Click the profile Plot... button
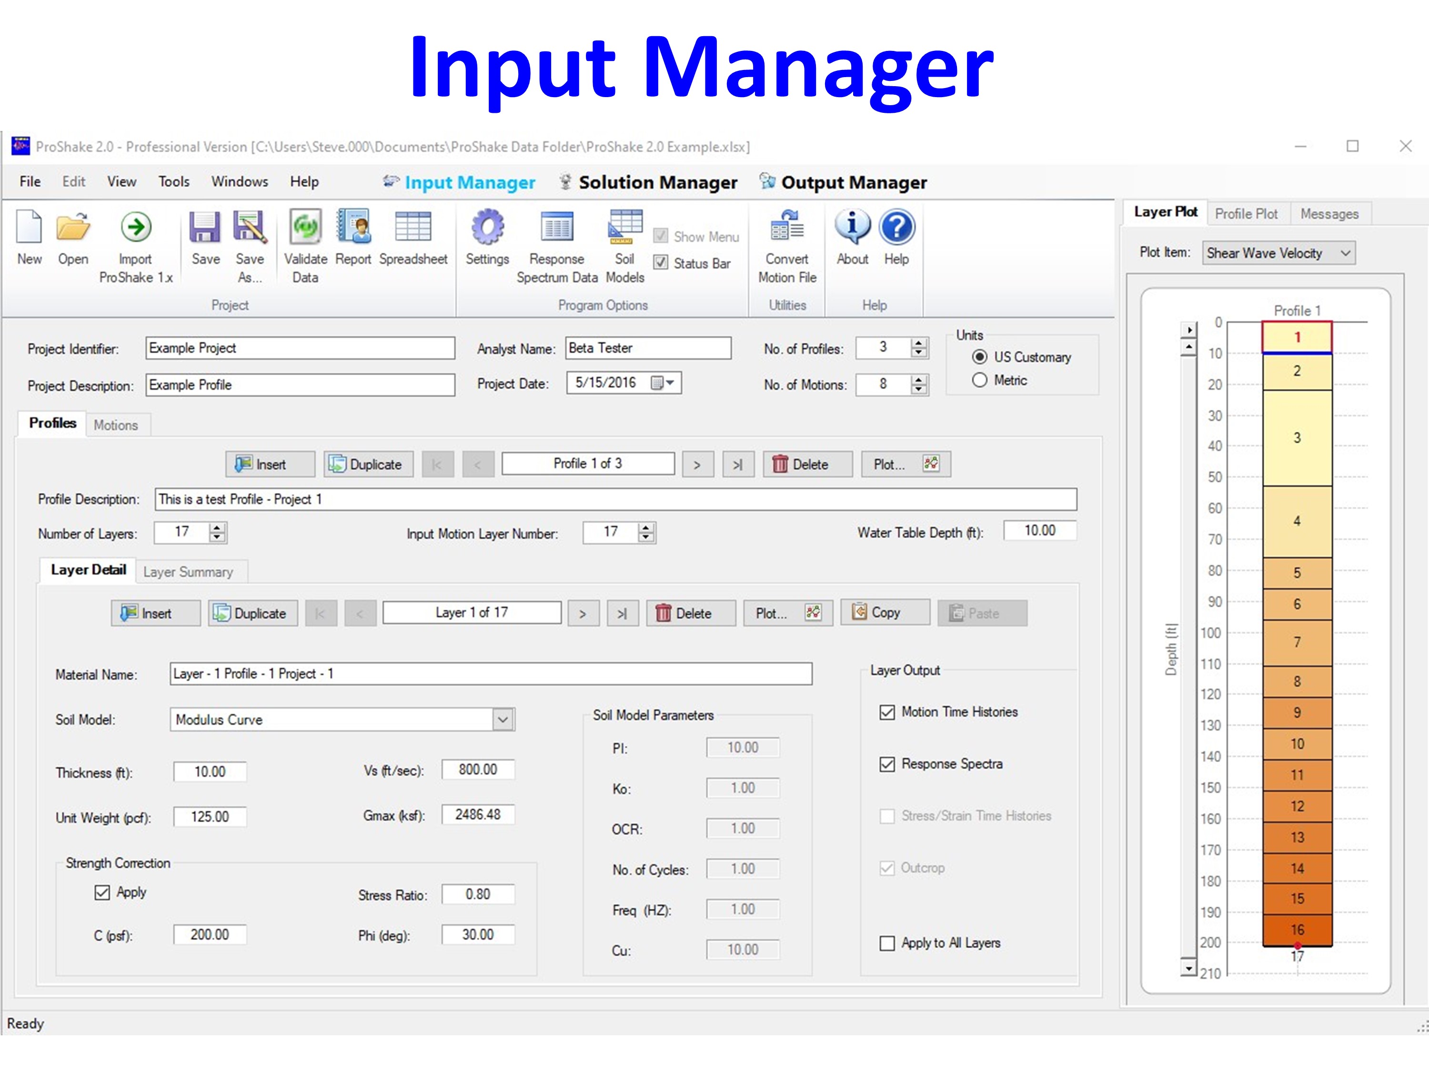 click(906, 464)
